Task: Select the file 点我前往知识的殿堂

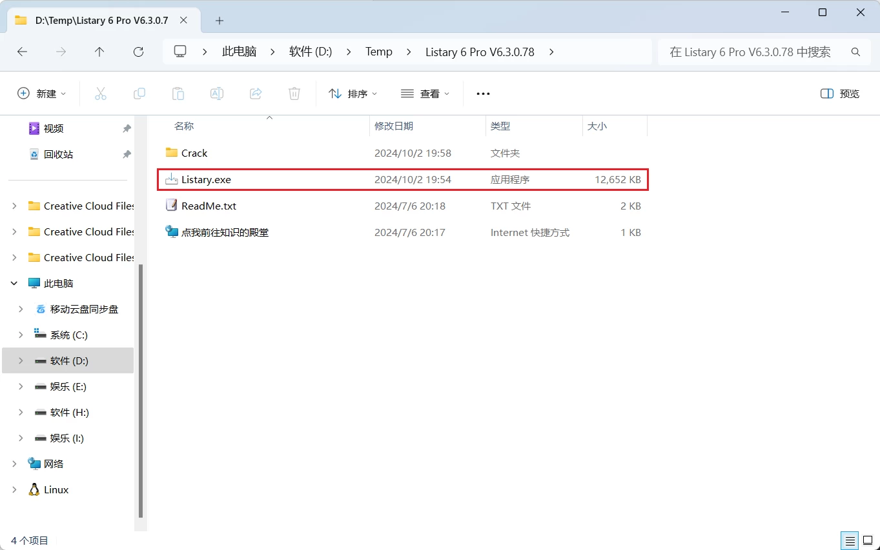Action: (x=225, y=232)
